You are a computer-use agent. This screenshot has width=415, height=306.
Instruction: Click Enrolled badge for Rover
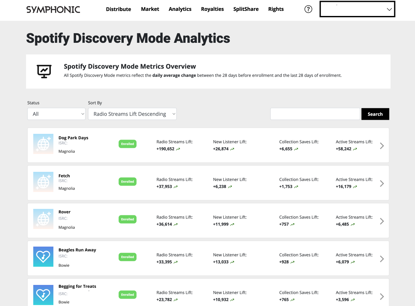click(x=128, y=219)
